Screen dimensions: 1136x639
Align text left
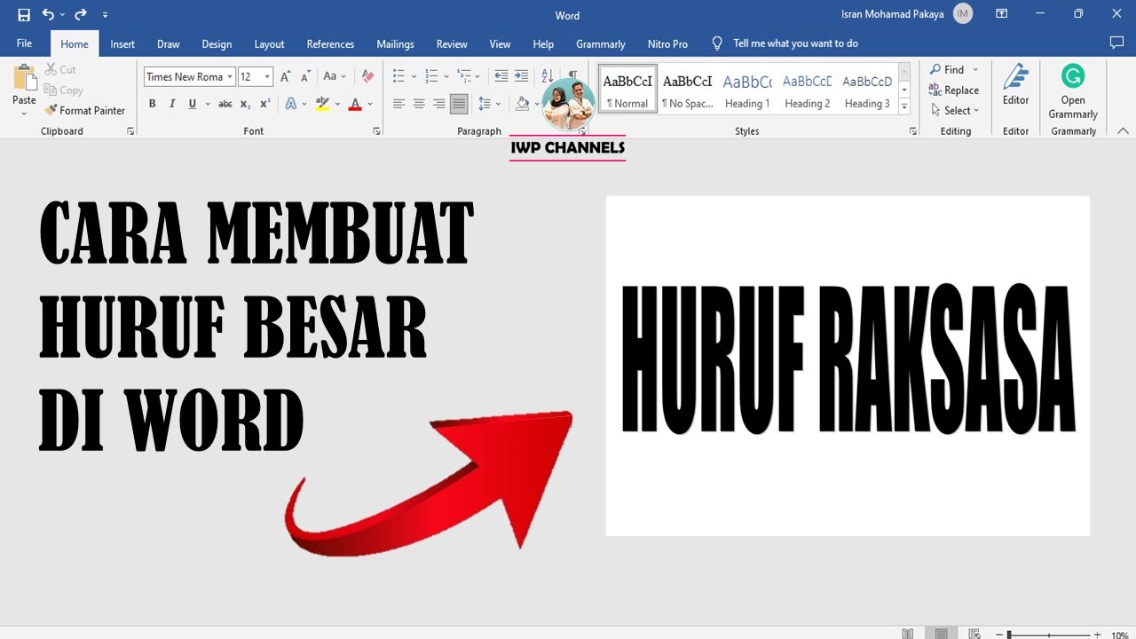pyautogui.click(x=399, y=104)
